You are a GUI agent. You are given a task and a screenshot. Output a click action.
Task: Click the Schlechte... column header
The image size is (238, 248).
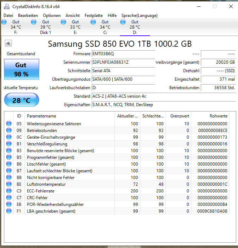pyautogui.click(x=153, y=116)
